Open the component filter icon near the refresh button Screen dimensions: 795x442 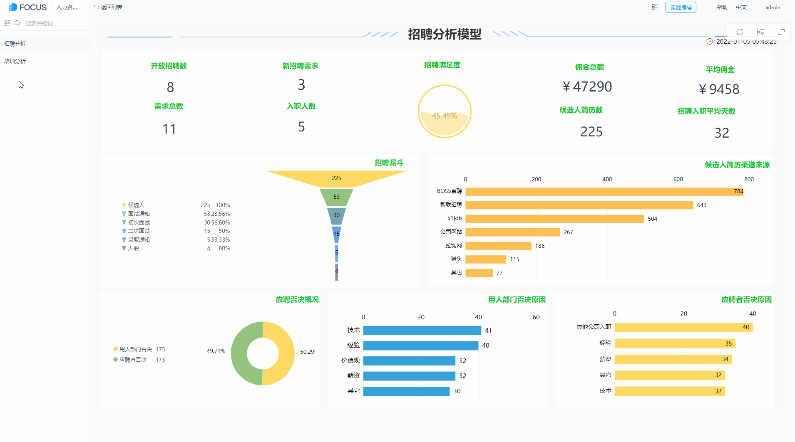(x=760, y=32)
